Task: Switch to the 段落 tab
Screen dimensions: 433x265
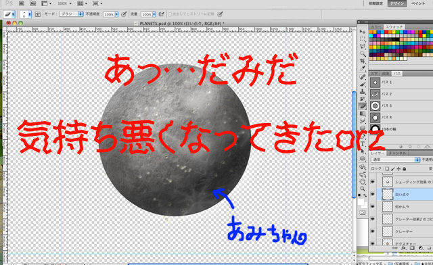Action: click(386, 74)
